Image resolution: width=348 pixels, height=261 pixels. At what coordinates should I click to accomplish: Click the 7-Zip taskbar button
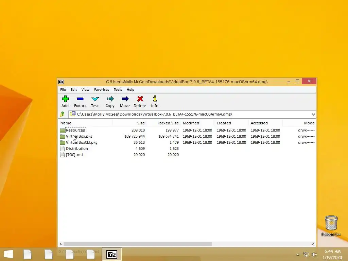tap(111, 254)
